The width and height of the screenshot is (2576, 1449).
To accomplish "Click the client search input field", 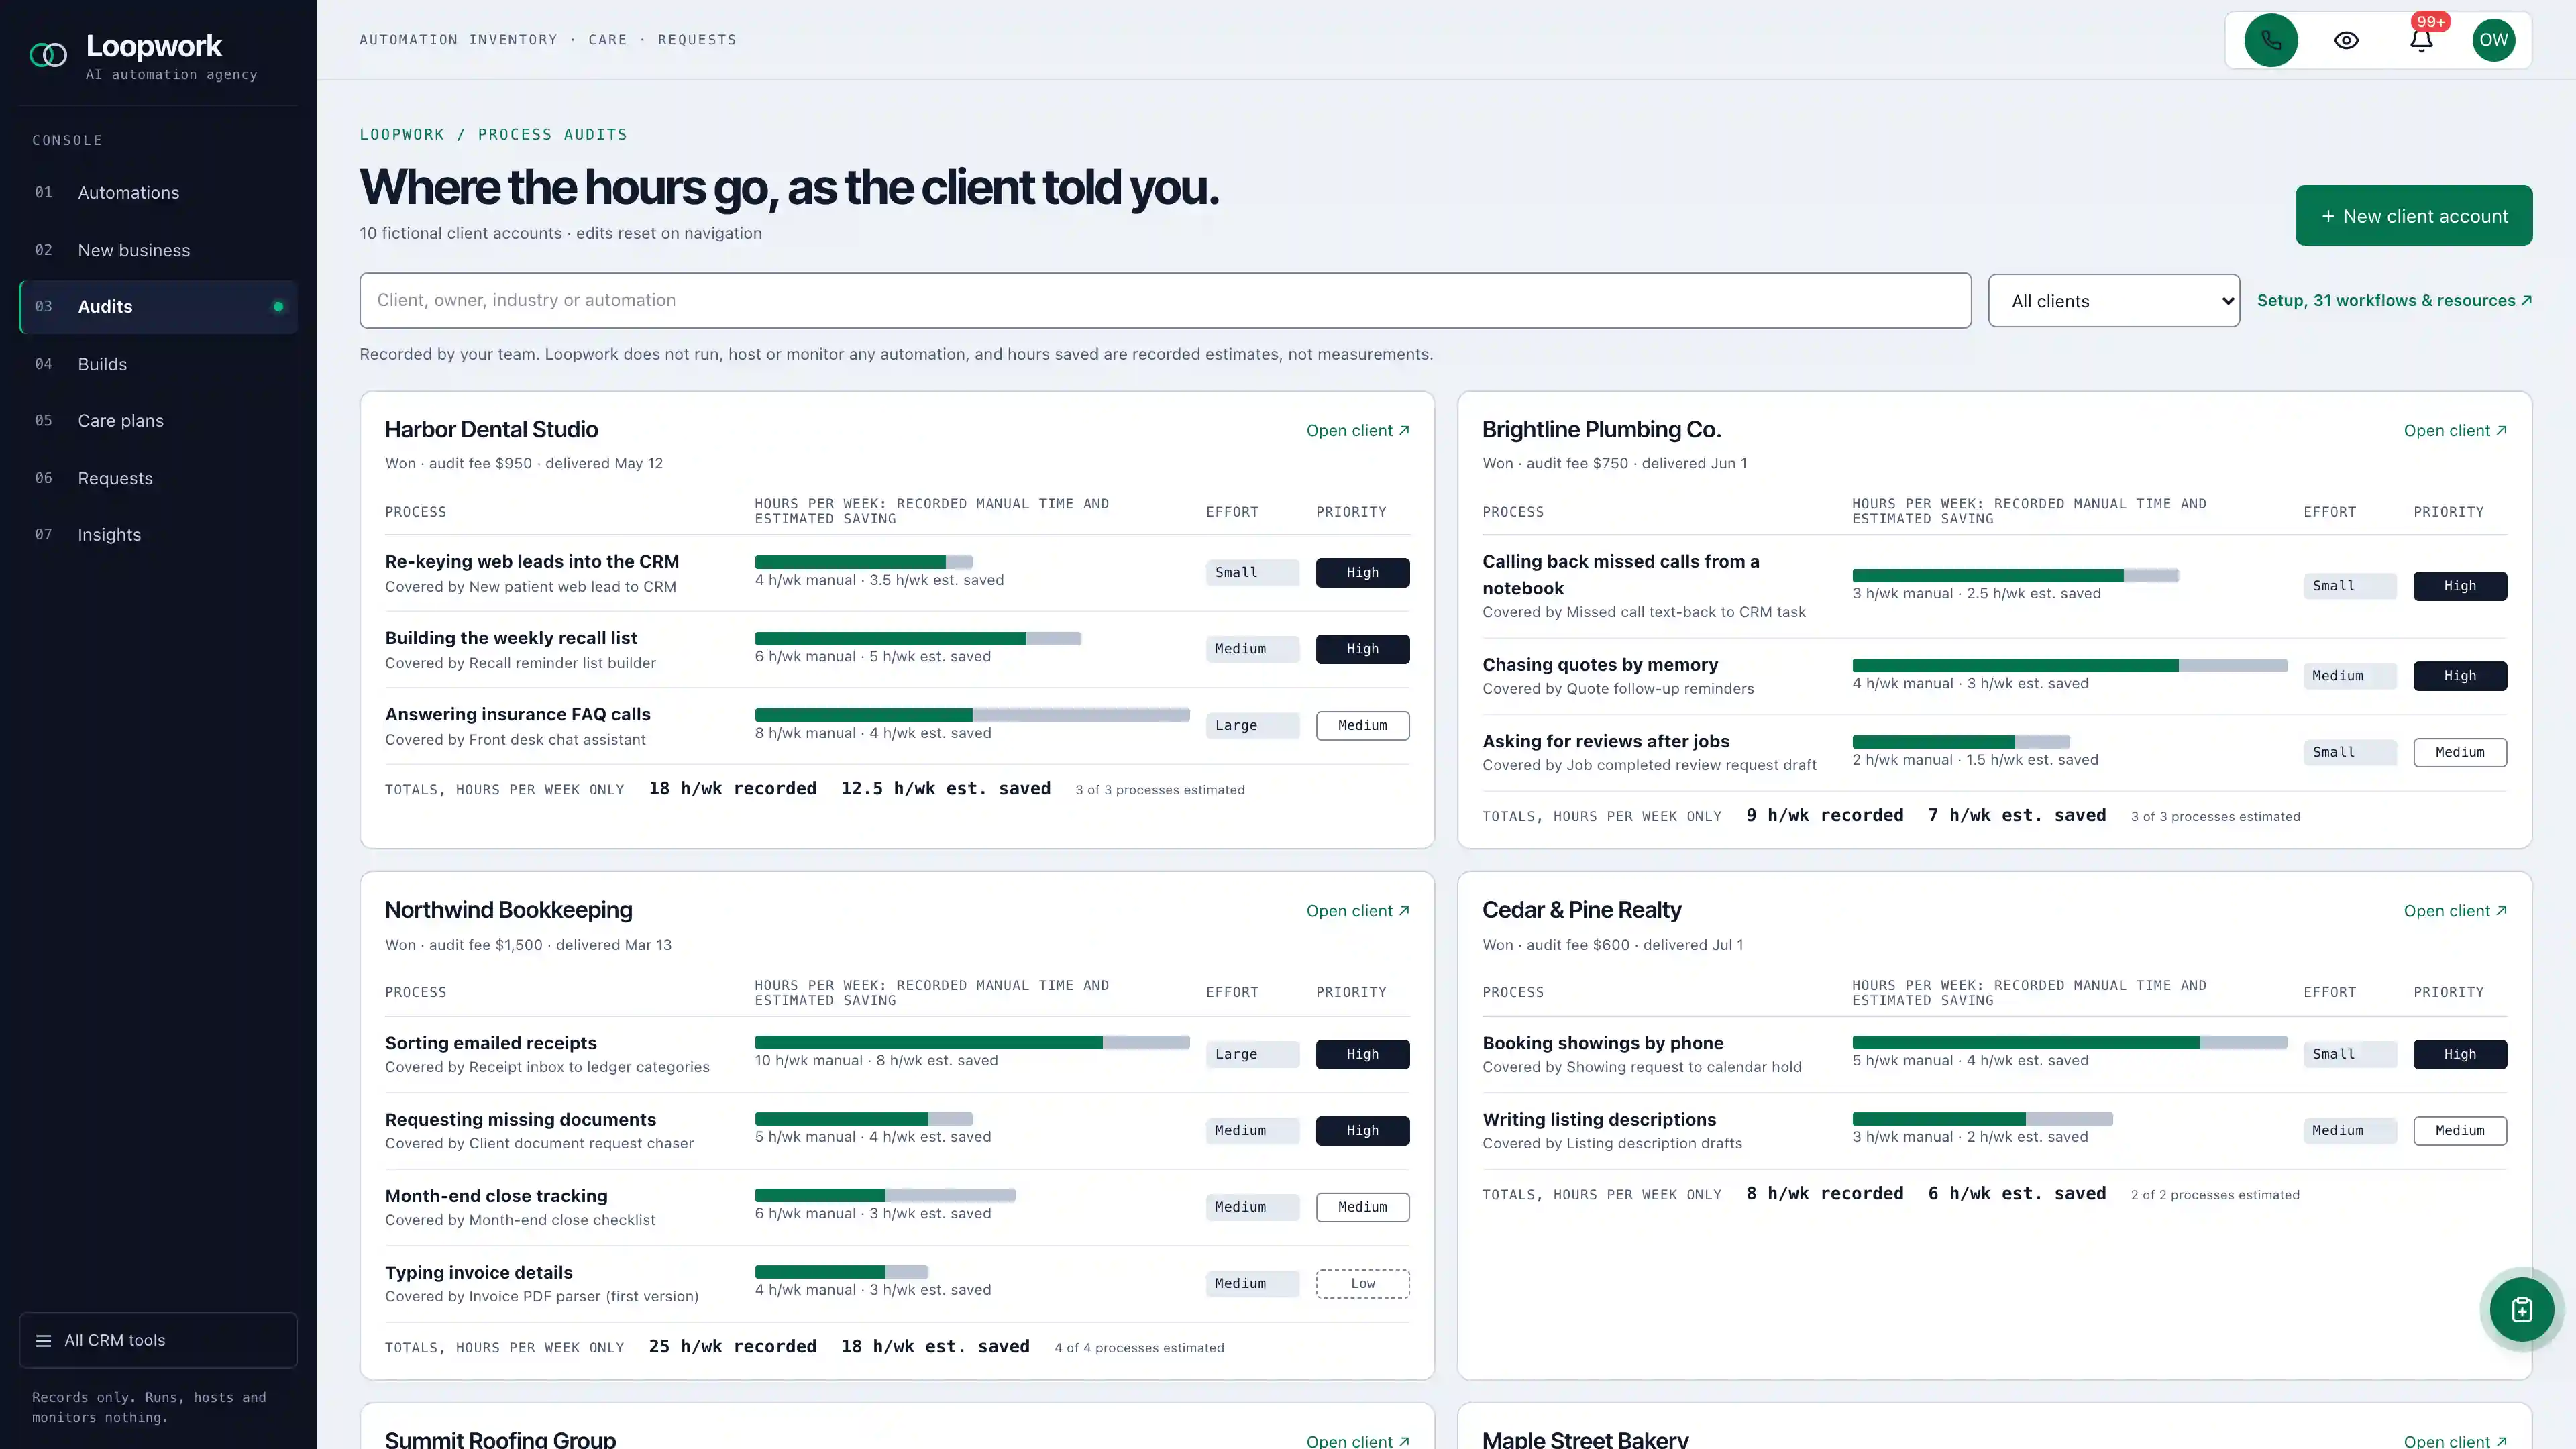I will [1165, 300].
